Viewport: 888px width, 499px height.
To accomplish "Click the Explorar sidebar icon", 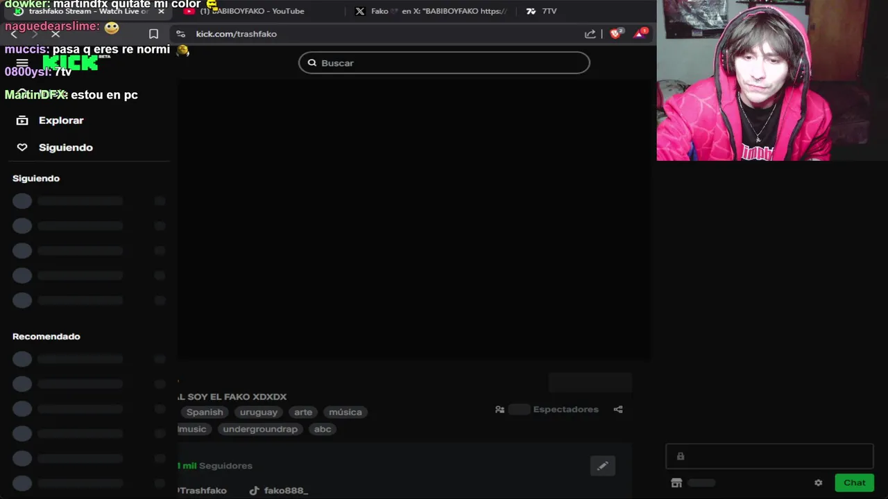I will coord(22,121).
